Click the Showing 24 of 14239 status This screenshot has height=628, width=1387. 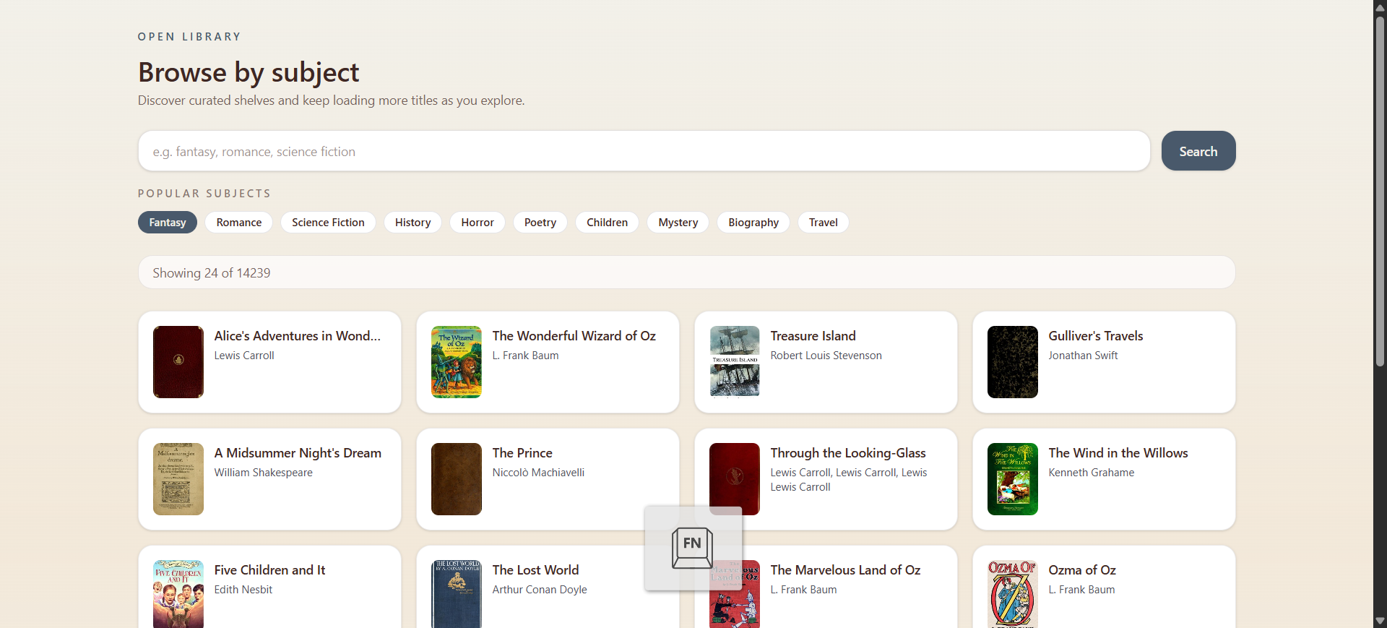pyautogui.click(x=212, y=273)
